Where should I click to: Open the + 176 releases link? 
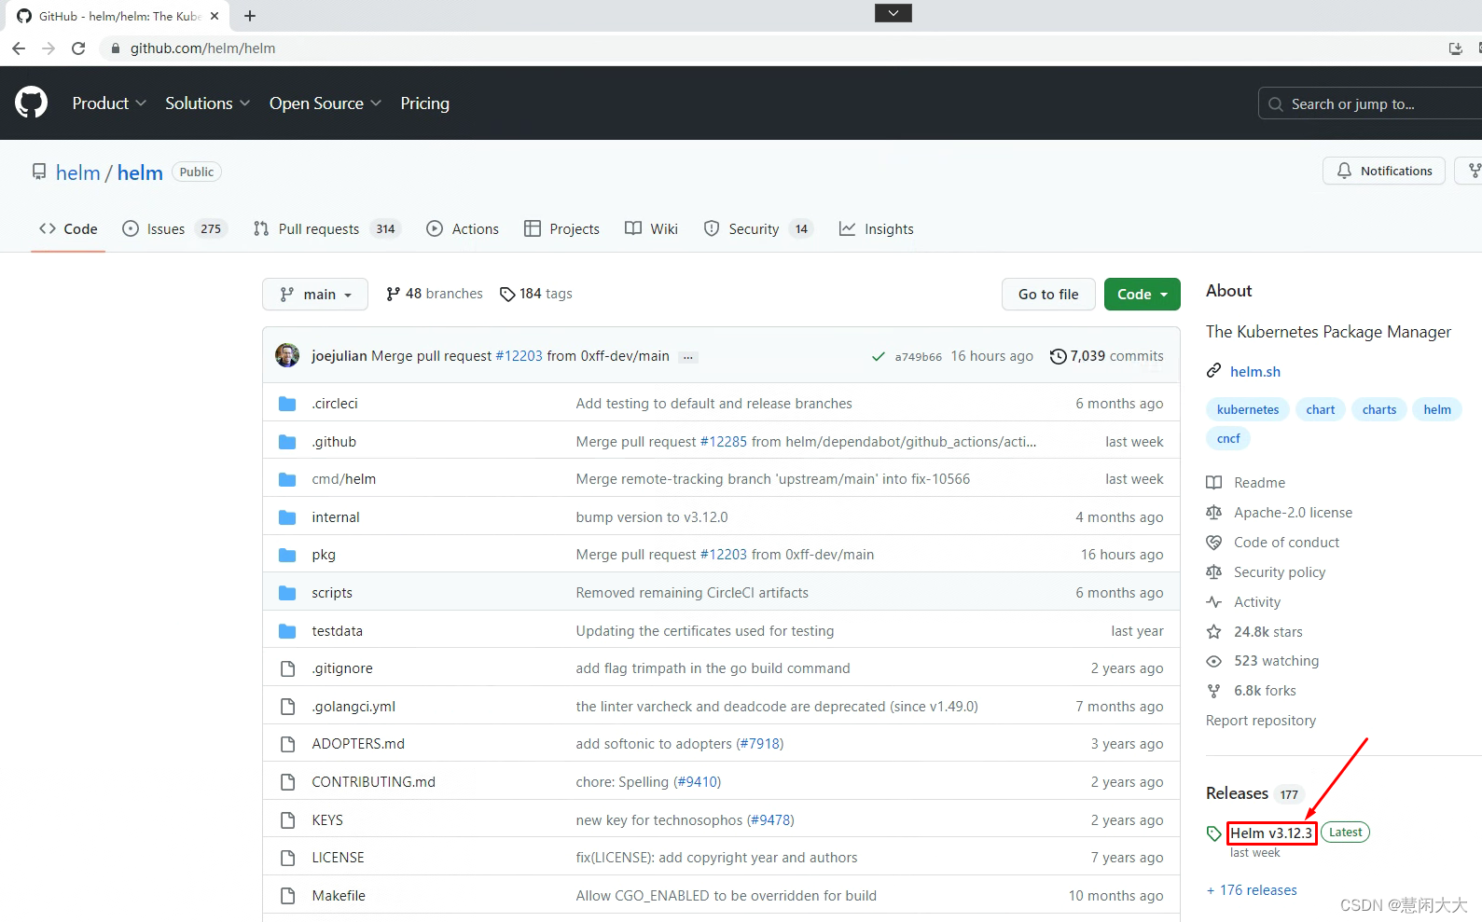[x=1252, y=890]
